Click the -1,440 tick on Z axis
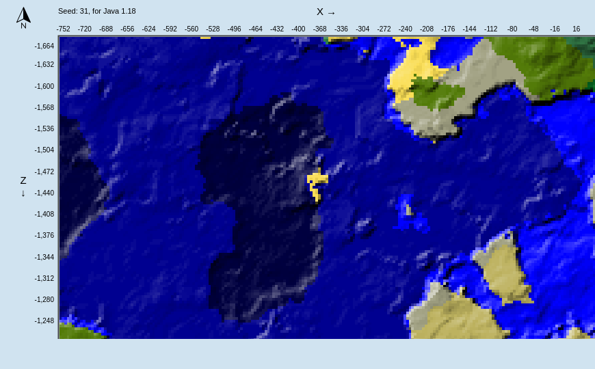595x369 pixels. [x=44, y=193]
